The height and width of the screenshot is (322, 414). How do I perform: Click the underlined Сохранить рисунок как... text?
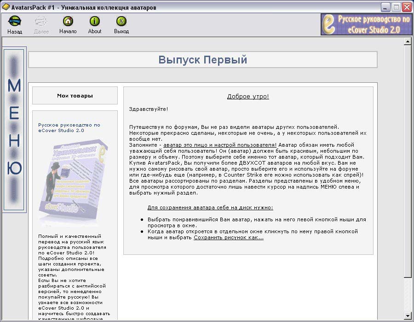click(228, 237)
